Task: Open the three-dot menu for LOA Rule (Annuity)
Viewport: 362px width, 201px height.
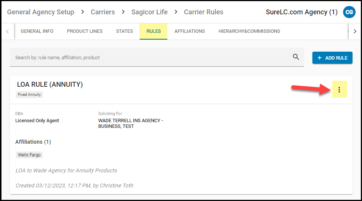Action: click(339, 89)
